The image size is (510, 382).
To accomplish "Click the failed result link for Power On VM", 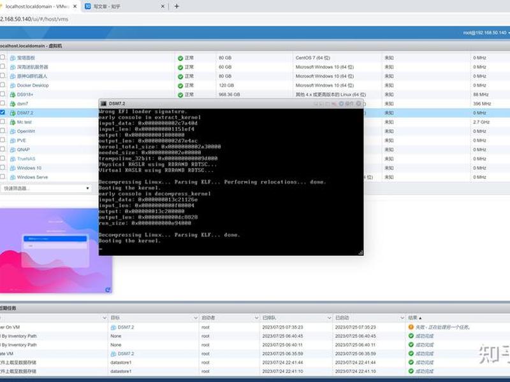I will click(442, 327).
